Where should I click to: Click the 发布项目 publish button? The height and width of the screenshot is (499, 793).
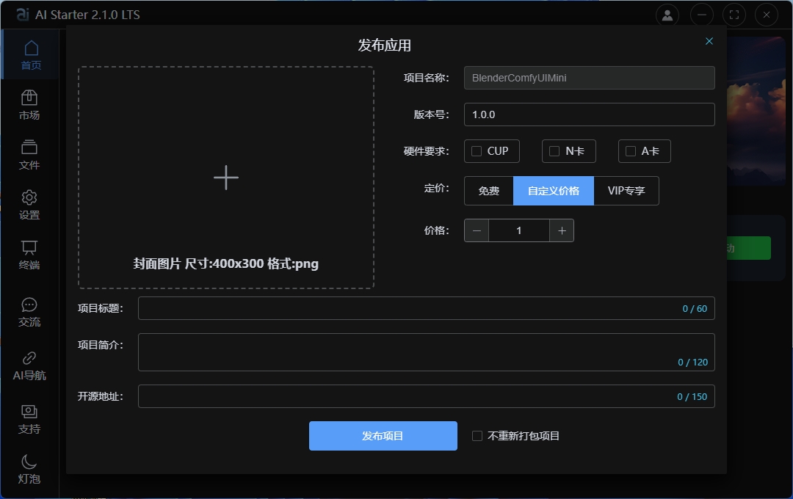(x=383, y=435)
